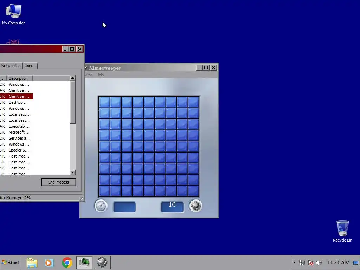
Task: Switch to Networking tab in Task Manager
Action: 11,66
